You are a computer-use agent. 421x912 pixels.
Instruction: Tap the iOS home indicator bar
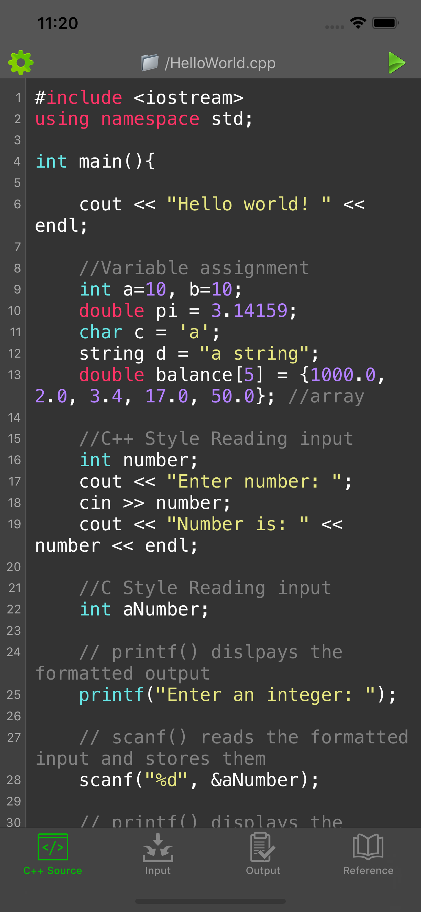(x=210, y=901)
